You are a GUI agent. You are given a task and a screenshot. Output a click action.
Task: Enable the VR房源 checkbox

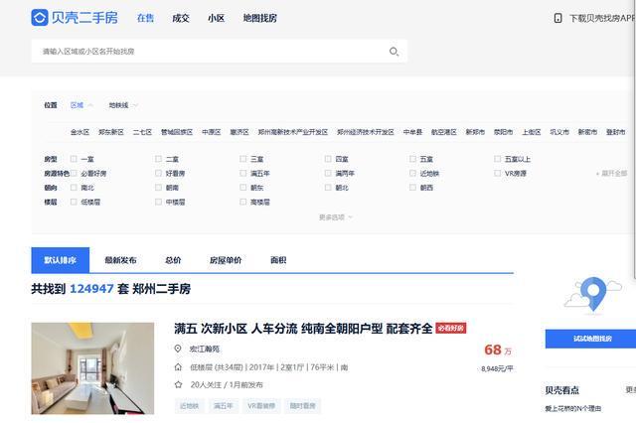497,173
